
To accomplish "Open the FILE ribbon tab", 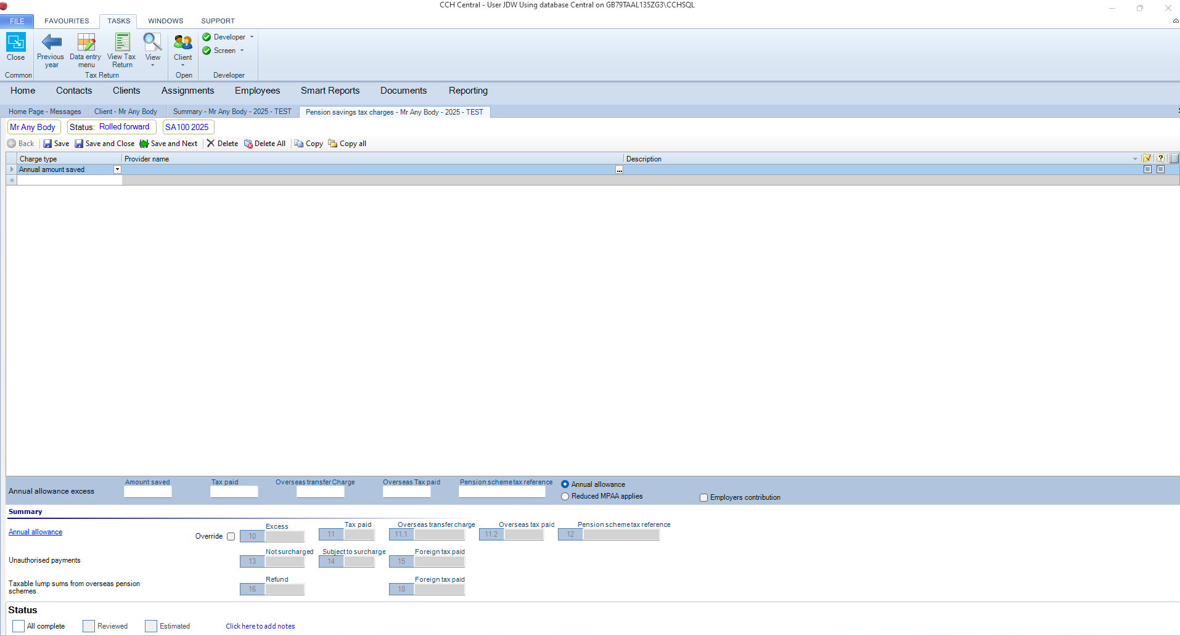I will [x=17, y=21].
